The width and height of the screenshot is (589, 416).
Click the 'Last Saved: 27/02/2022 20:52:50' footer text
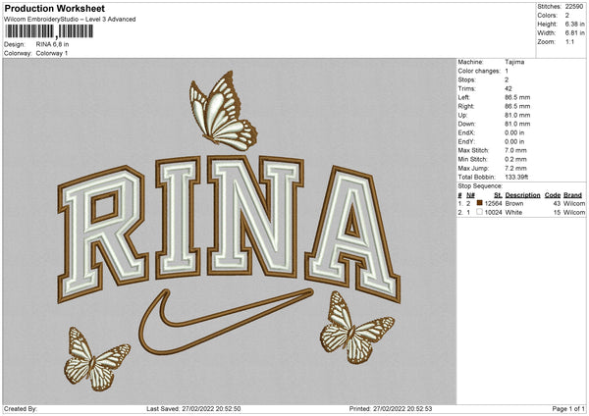[x=193, y=409]
